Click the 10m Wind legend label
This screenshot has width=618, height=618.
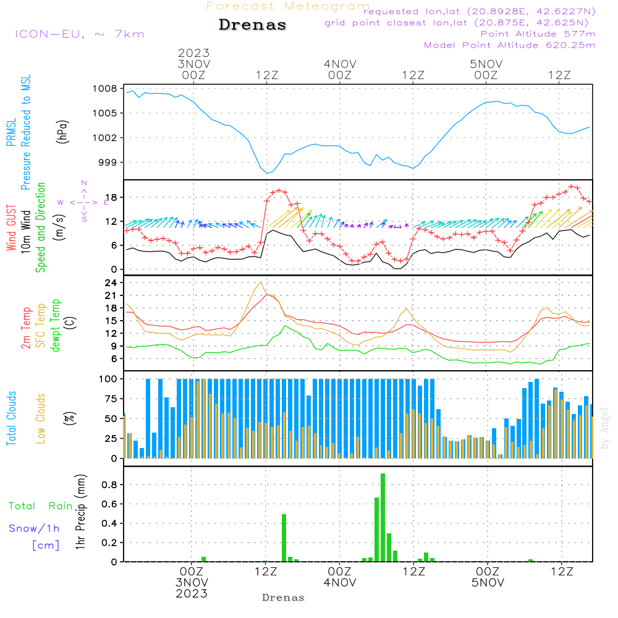pyautogui.click(x=25, y=231)
